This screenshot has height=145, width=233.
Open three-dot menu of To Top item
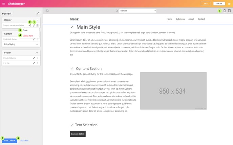(38, 63)
